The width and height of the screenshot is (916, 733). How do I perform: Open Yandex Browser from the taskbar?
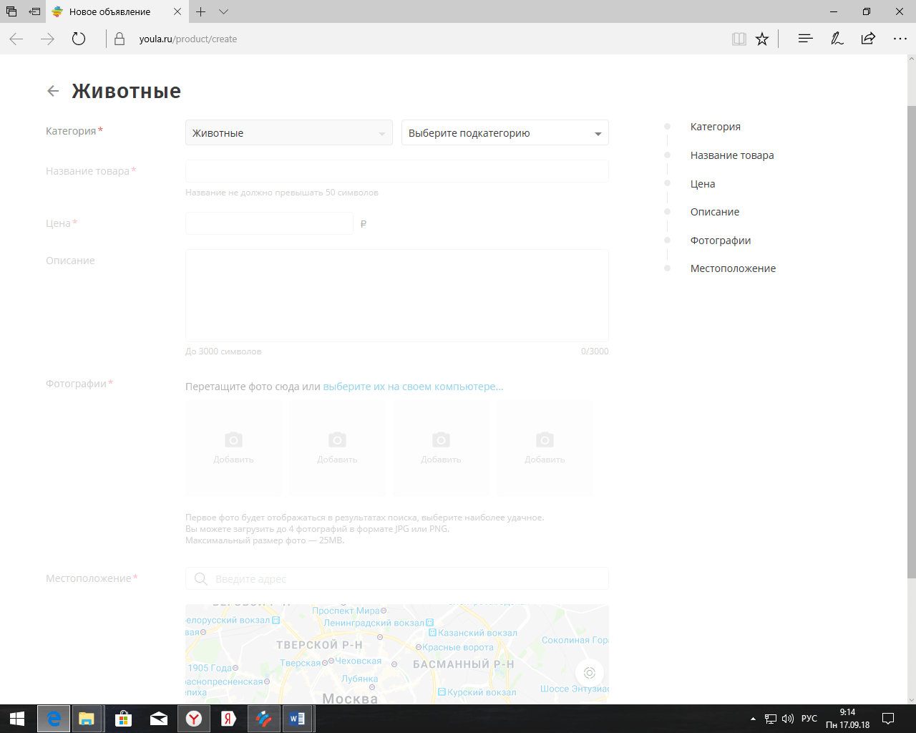coord(194,719)
